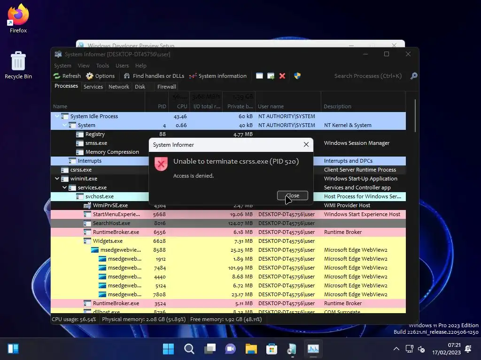Click the shield elevate icon in toolbar
This screenshot has width=481, height=360.
(x=297, y=76)
